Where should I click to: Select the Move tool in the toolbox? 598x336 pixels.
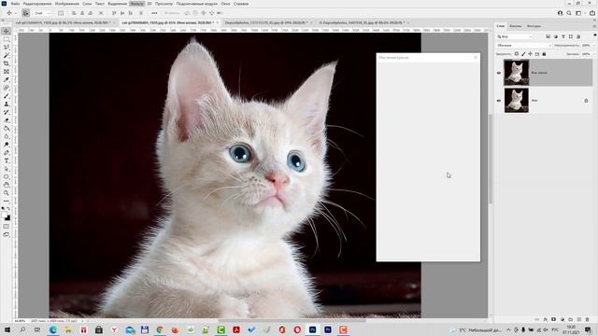(7, 31)
